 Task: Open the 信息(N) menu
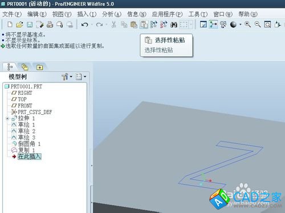click(137, 14)
